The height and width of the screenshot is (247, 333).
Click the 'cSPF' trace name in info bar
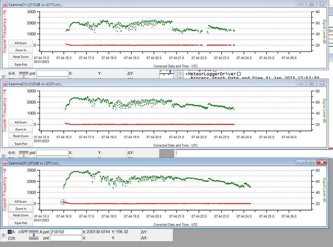23,232
